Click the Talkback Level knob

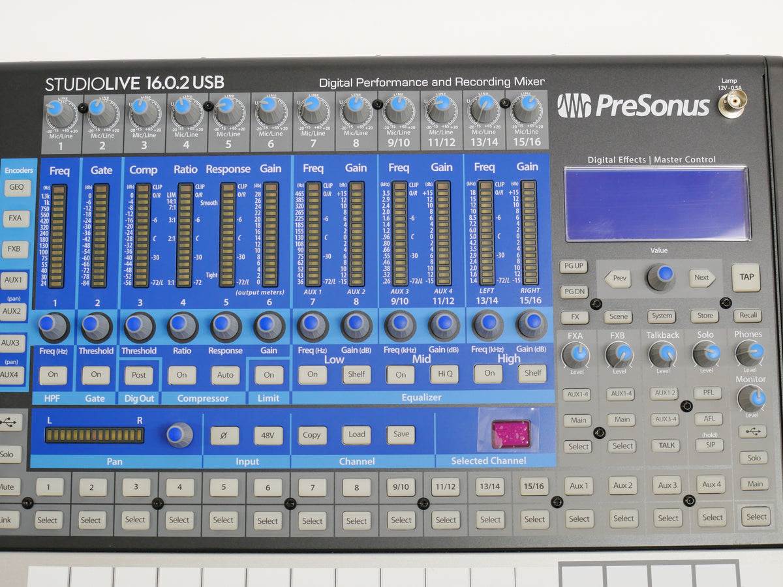pyautogui.click(x=663, y=354)
